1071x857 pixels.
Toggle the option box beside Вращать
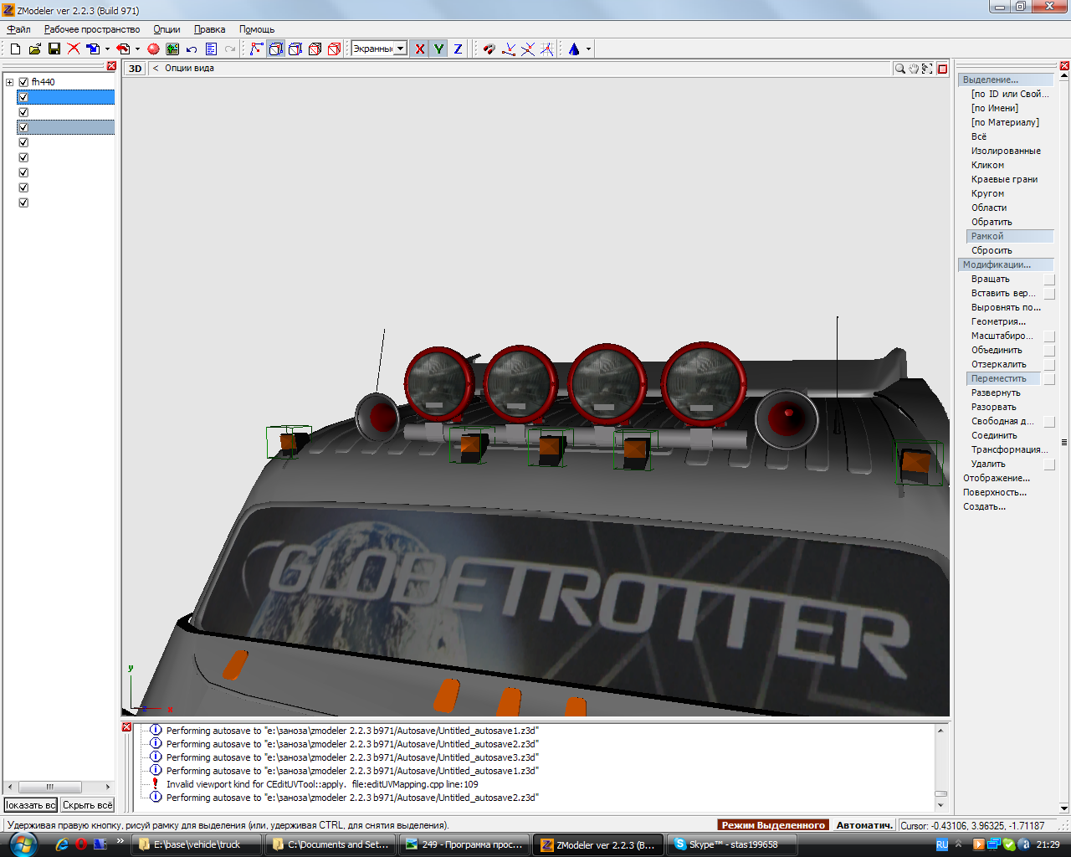click(1049, 280)
